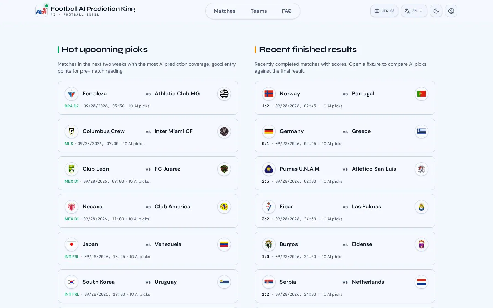Click the Uruguay flag icon
493x308 pixels.
[x=224, y=282]
